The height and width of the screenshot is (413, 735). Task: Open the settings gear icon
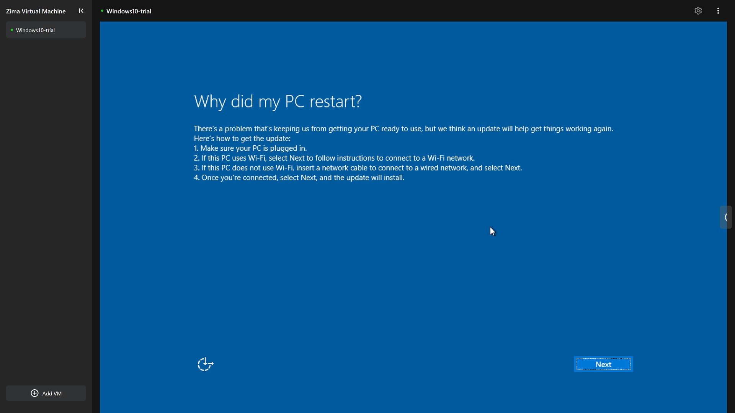[x=698, y=11]
